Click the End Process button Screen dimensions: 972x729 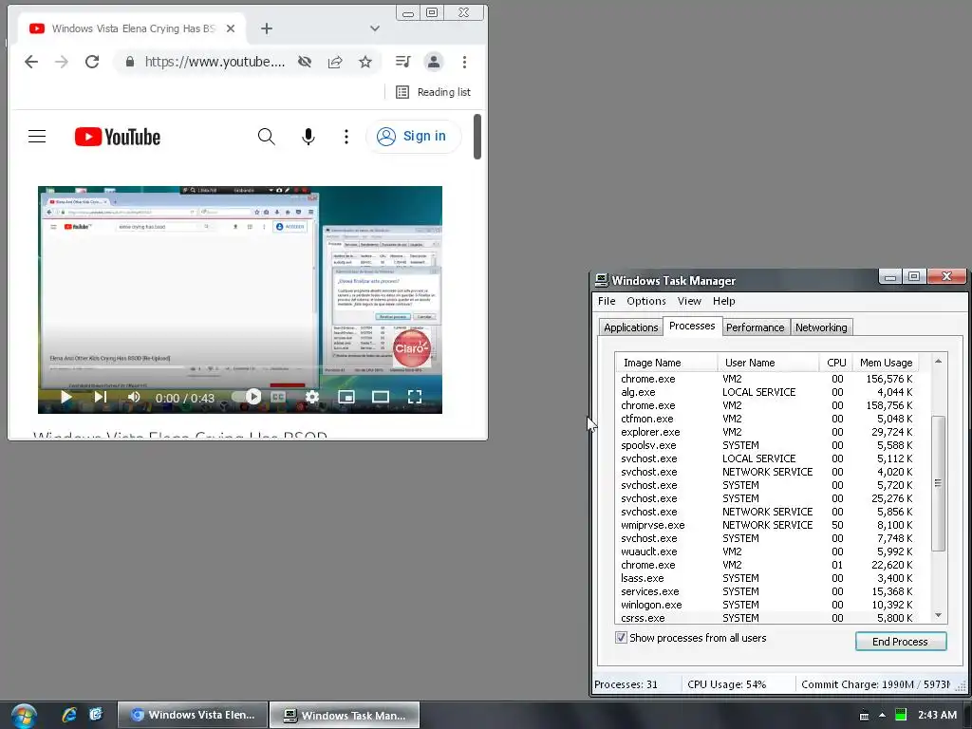[900, 642]
